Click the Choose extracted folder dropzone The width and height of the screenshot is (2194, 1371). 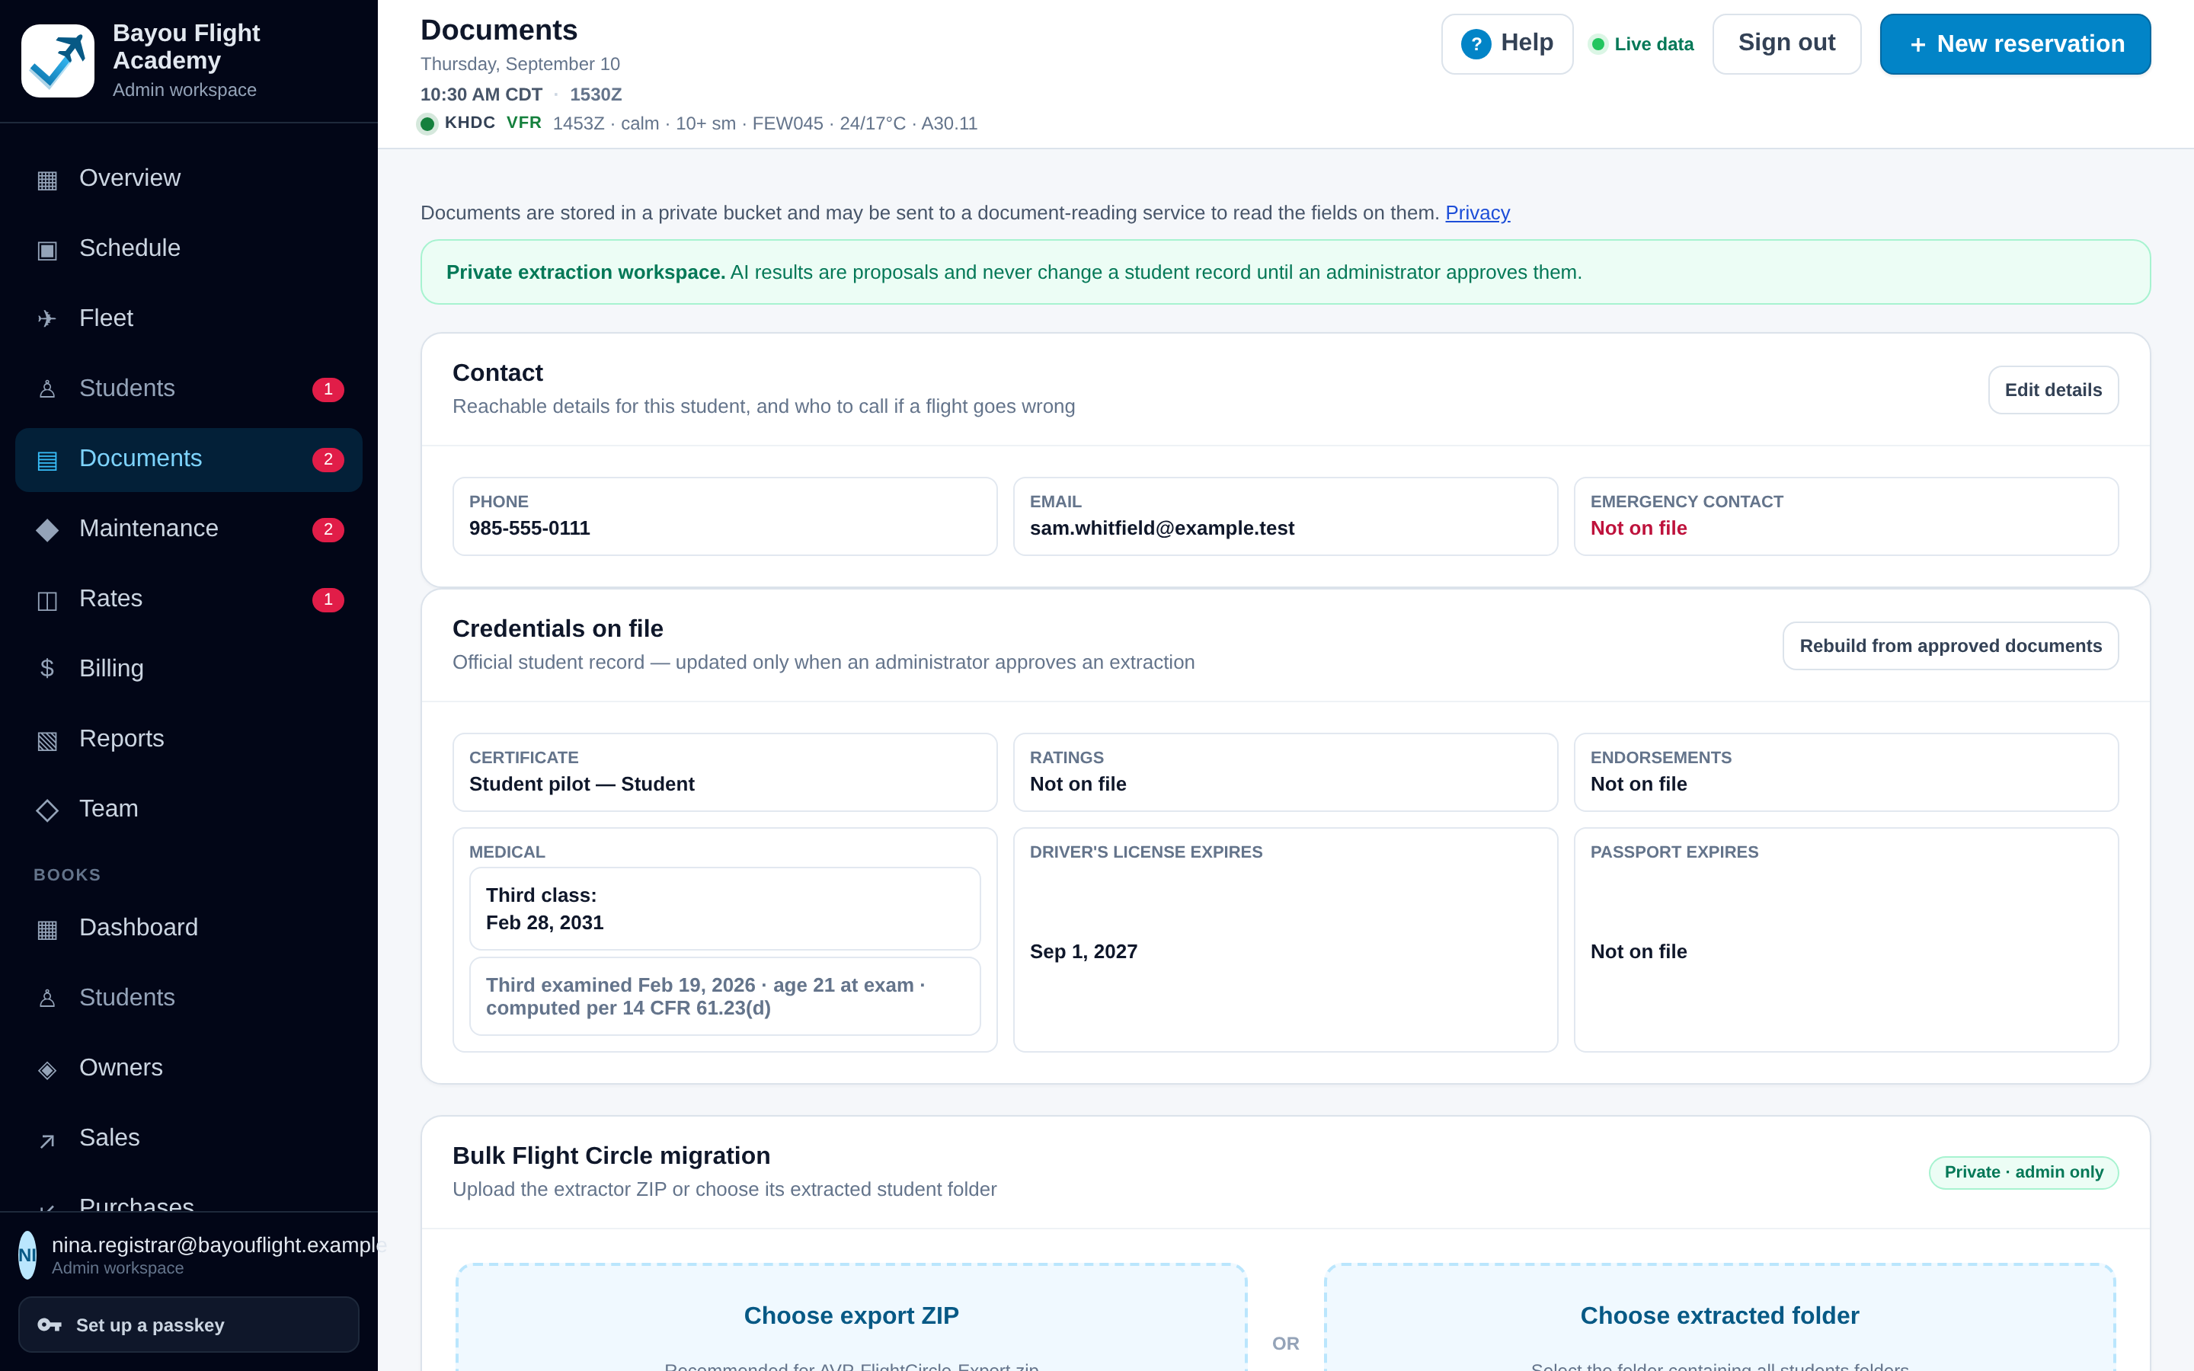point(1719,1318)
